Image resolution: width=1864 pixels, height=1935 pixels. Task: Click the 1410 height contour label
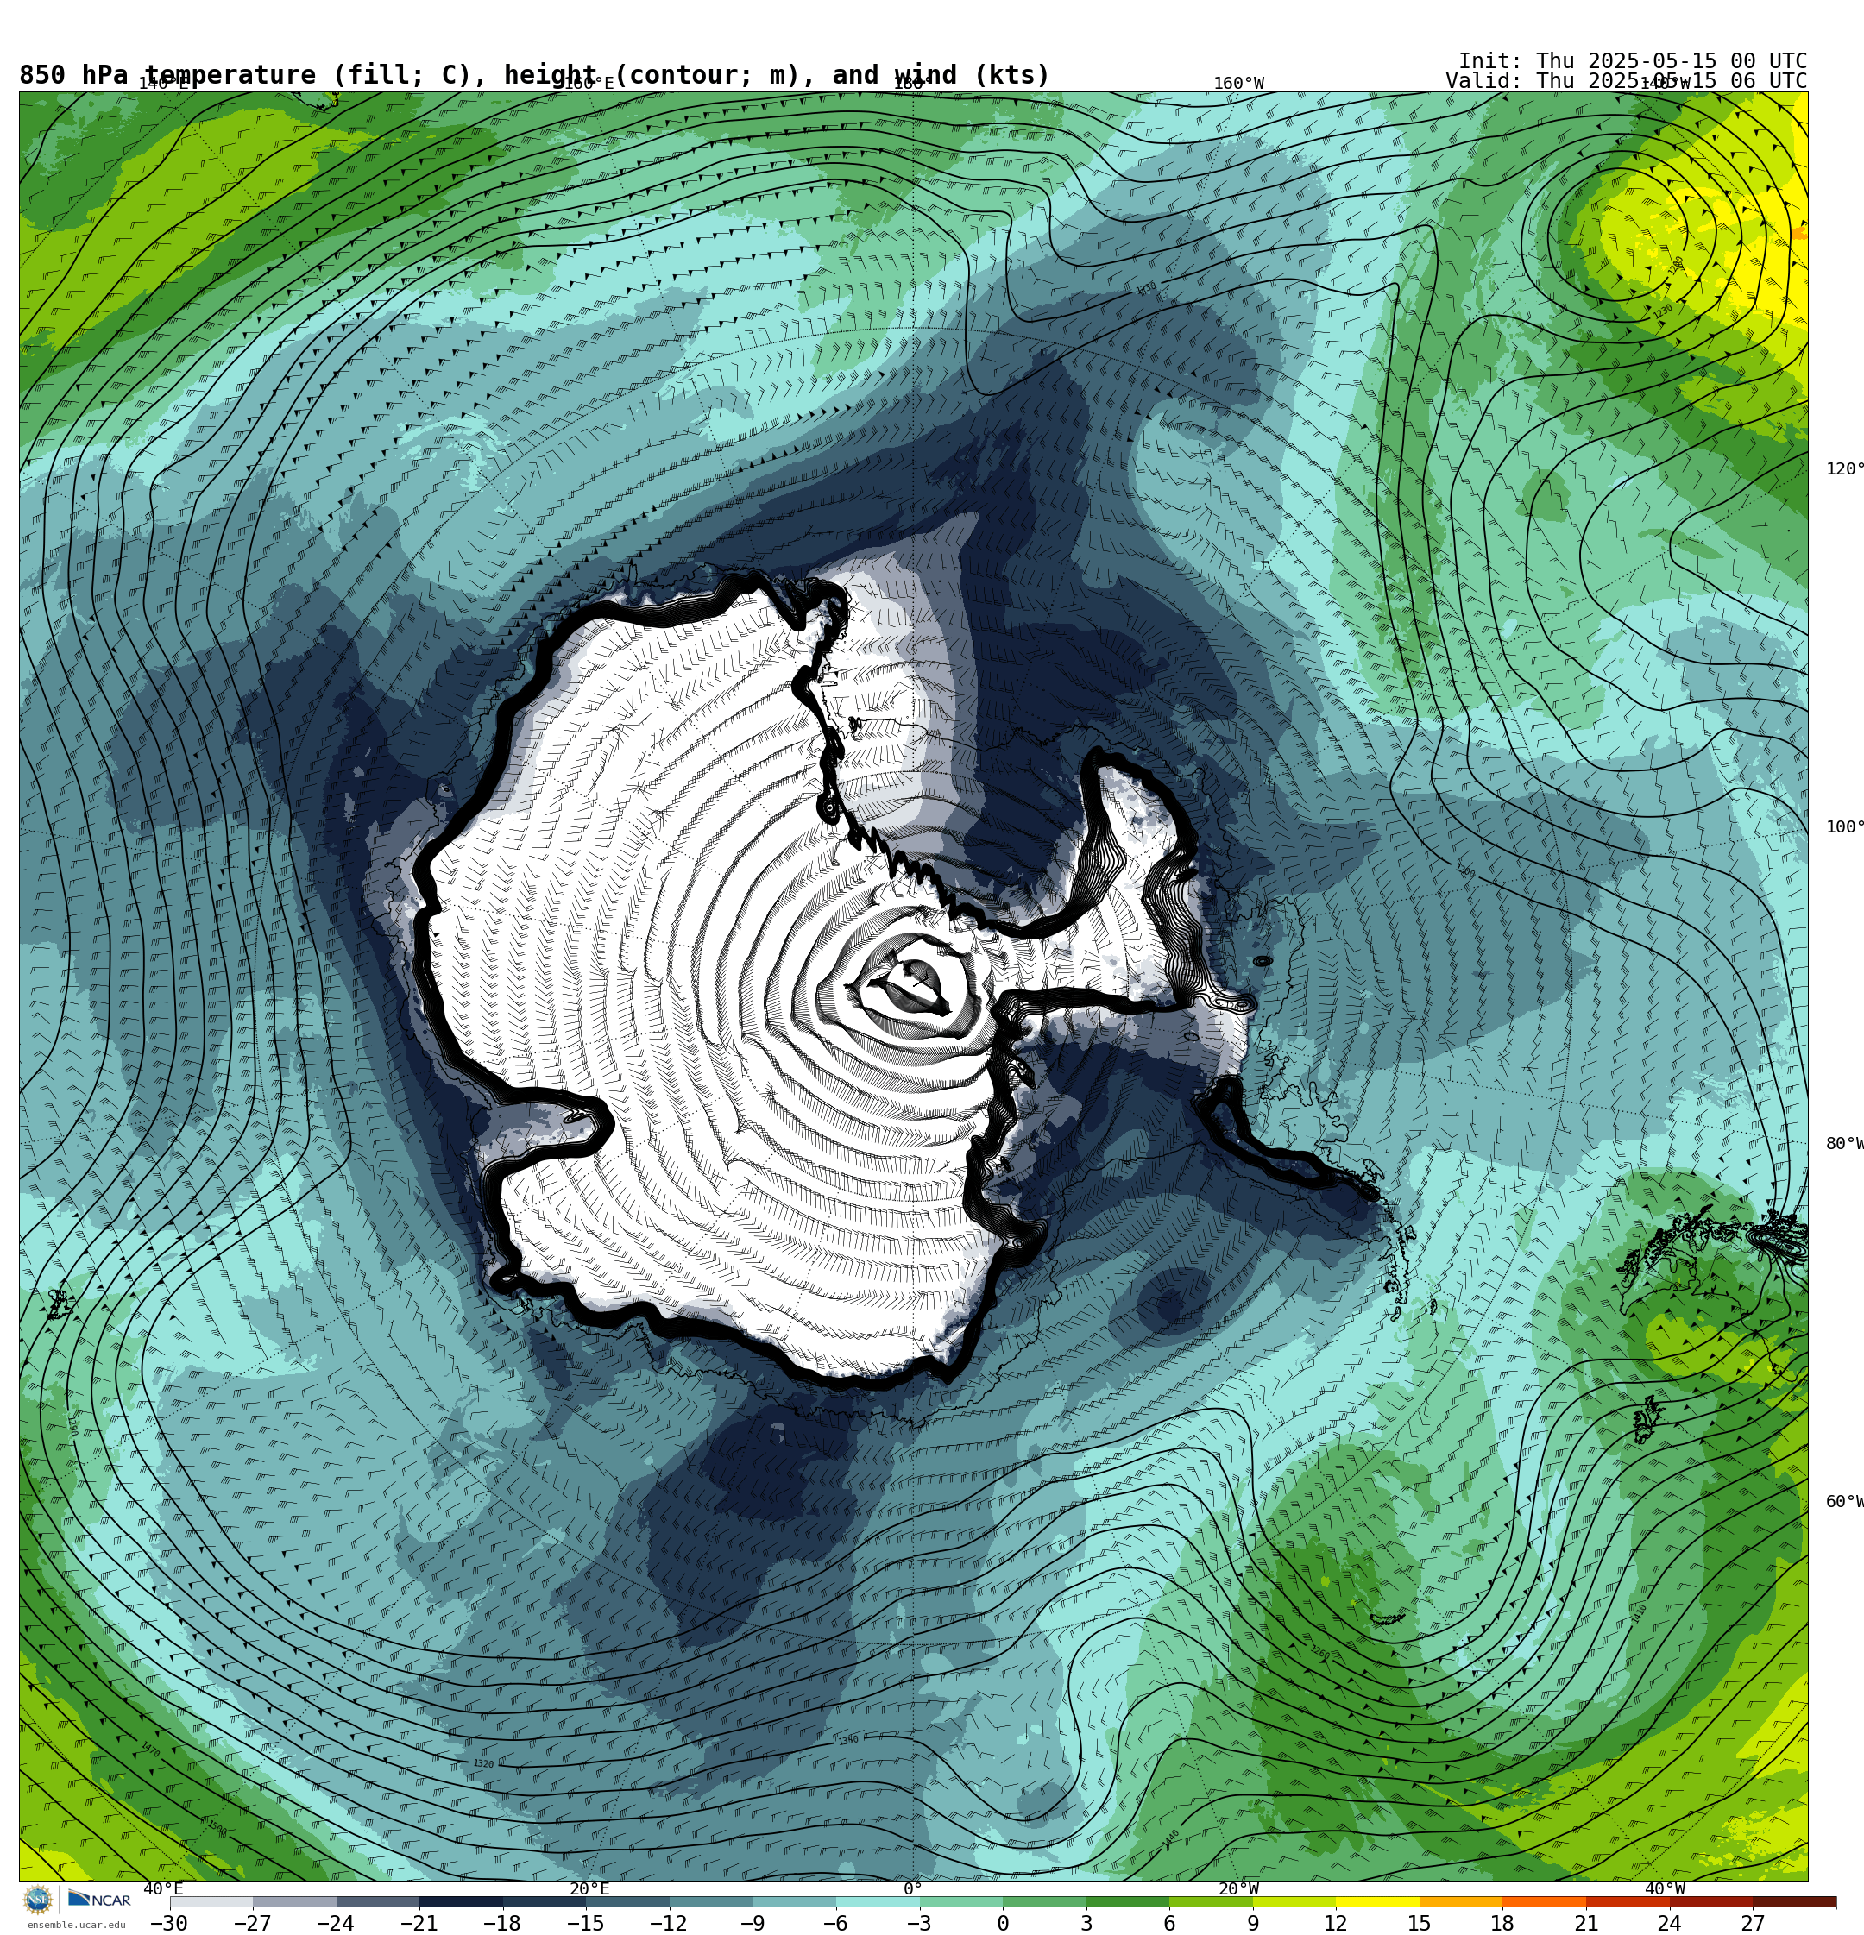1639,1613
